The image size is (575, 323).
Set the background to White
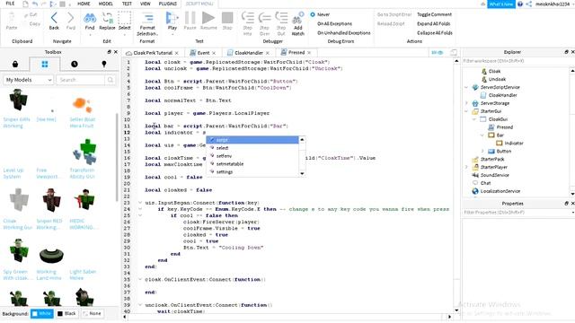(x=42, y=313)
